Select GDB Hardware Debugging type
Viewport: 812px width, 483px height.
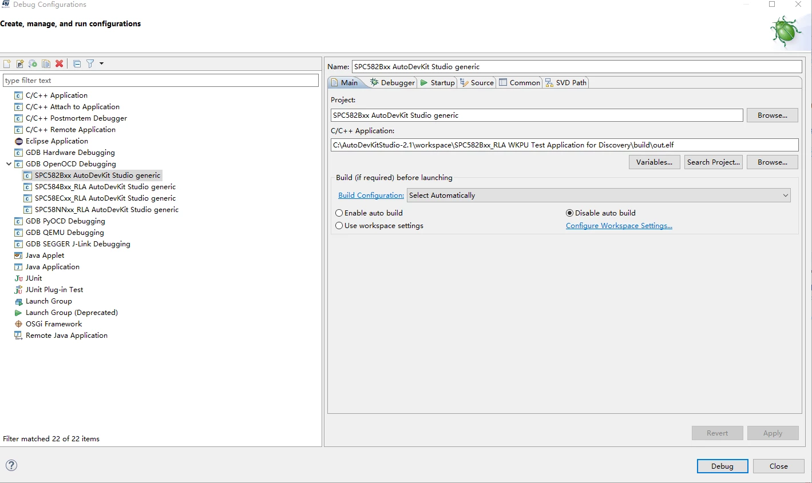(x=70, y=153)
